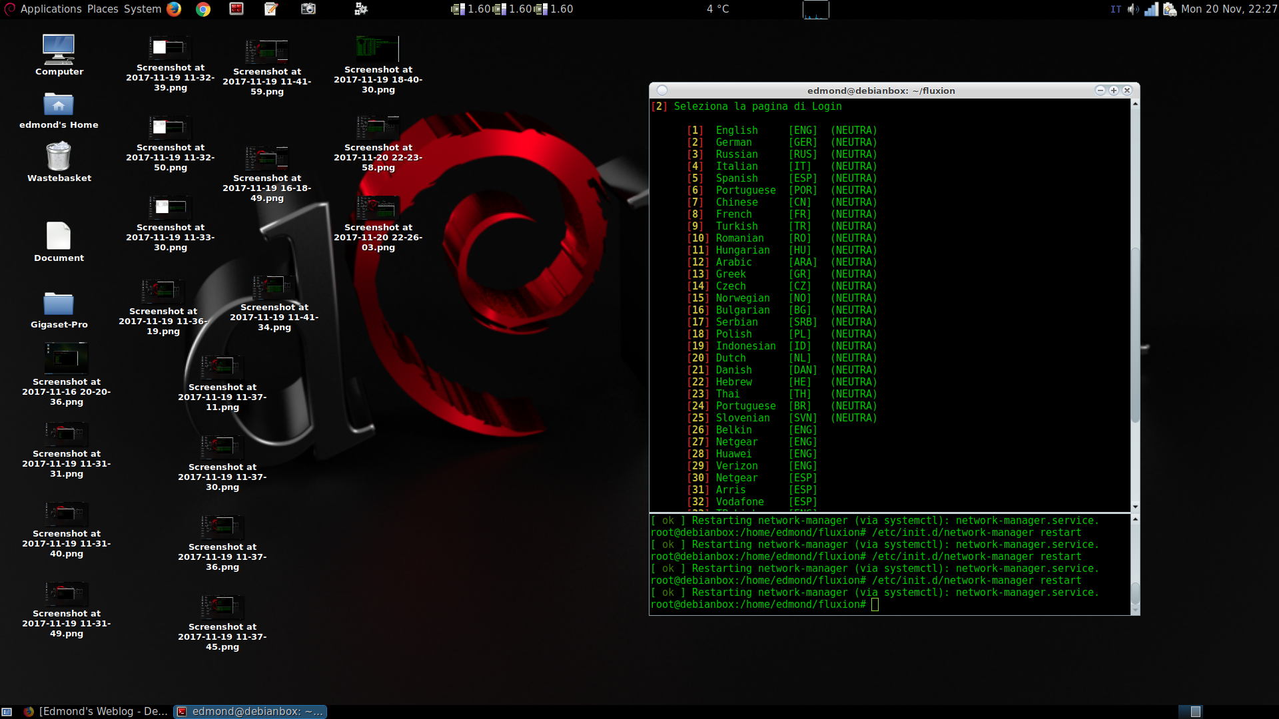
Task: Click the network signal strength icon
Action: click(x=1151, y=9)
